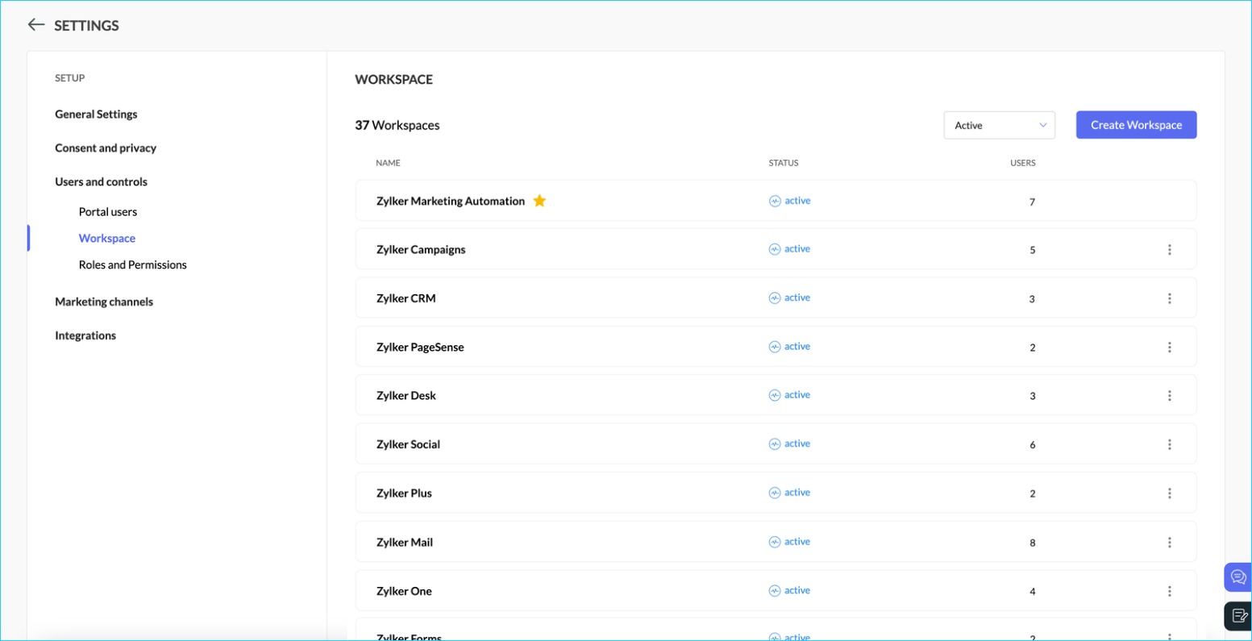The width and height of the screenshot is (1252, 641).
Task: Go to Roles and Permissions
Action: [132, 264]
